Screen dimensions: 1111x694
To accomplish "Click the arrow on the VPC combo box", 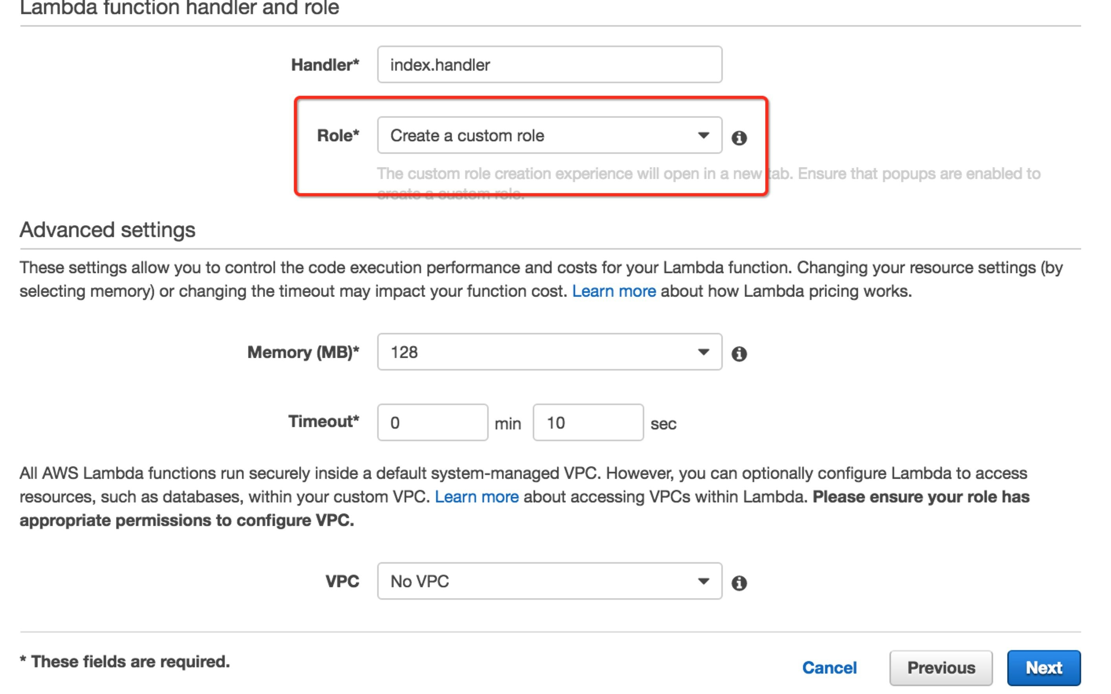I will 703,581.
